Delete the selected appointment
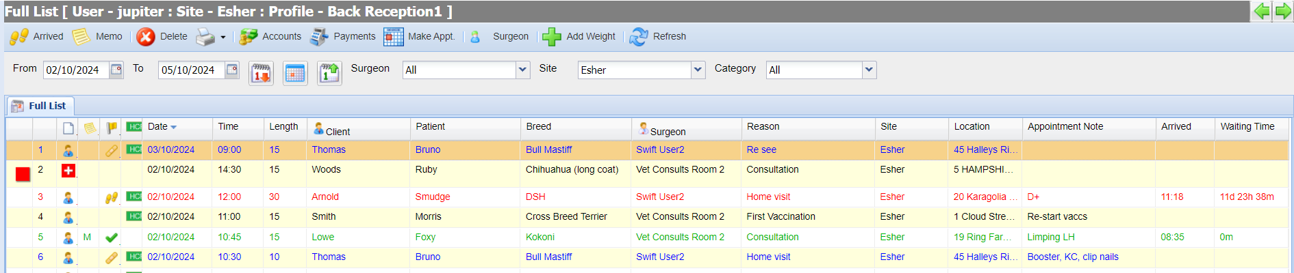Viewport: 1294px width, 273px height. pos(162,37)
